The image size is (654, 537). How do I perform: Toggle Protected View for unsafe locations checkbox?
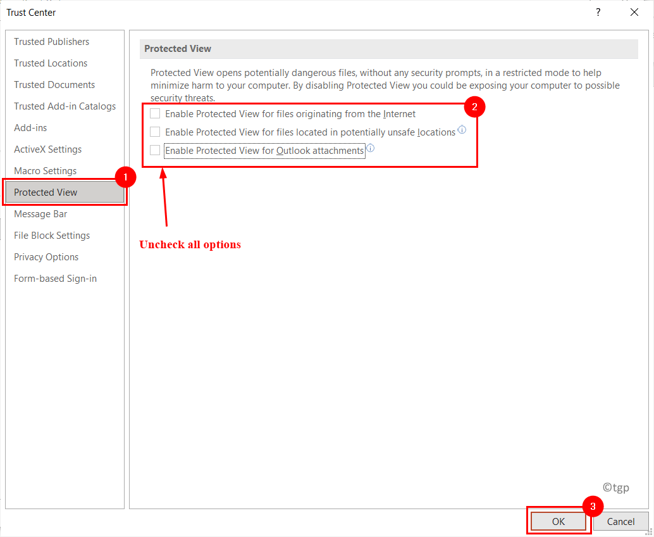click(x=155, y=132)
